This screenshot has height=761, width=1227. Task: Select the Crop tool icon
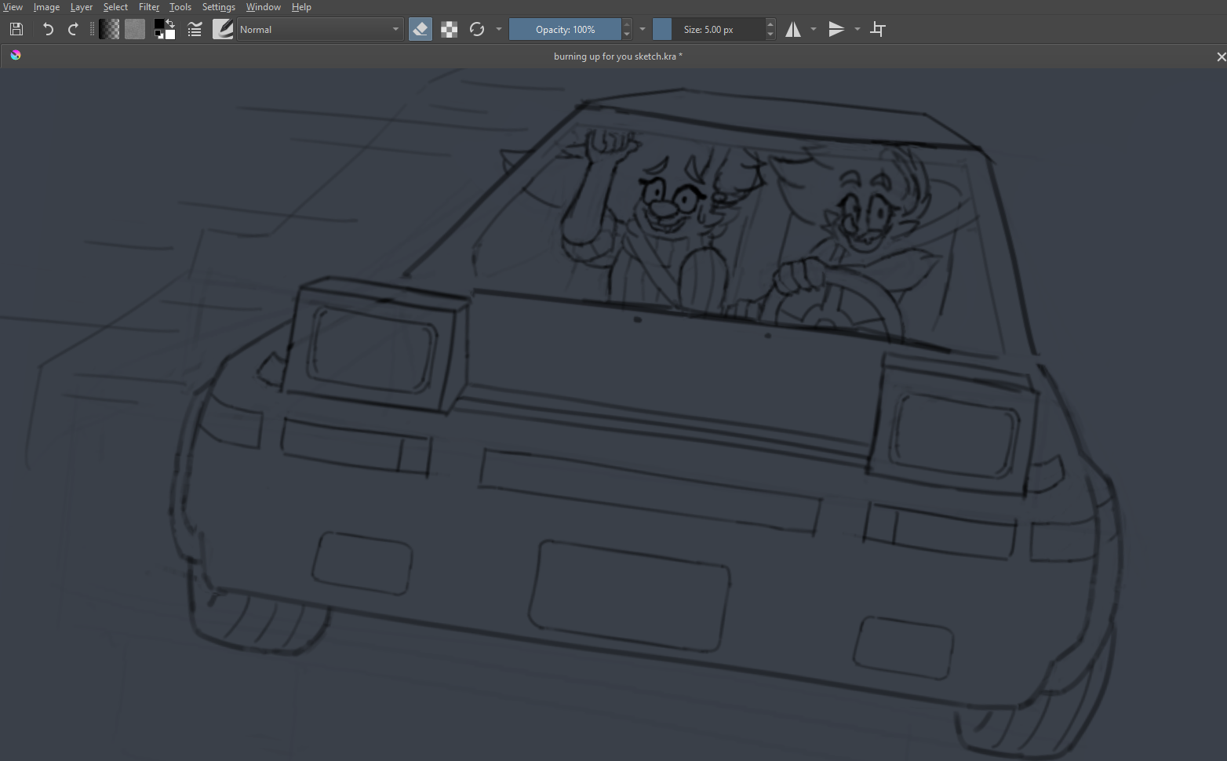coord(878,30)
